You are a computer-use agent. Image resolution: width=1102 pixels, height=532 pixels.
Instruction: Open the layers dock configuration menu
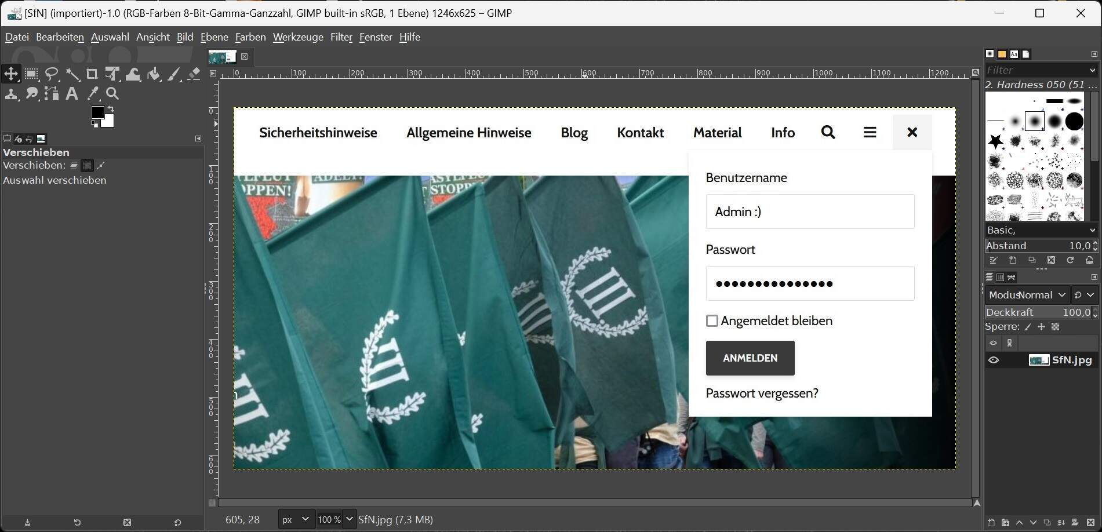[1094, 277]
